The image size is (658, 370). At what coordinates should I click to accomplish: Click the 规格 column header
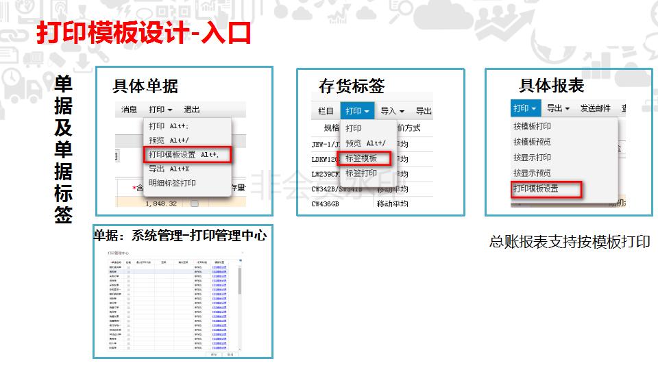coord(332,128)
